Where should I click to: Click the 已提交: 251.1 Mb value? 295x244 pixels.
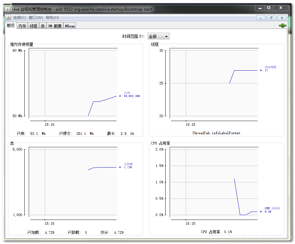[x=76, y=134]
